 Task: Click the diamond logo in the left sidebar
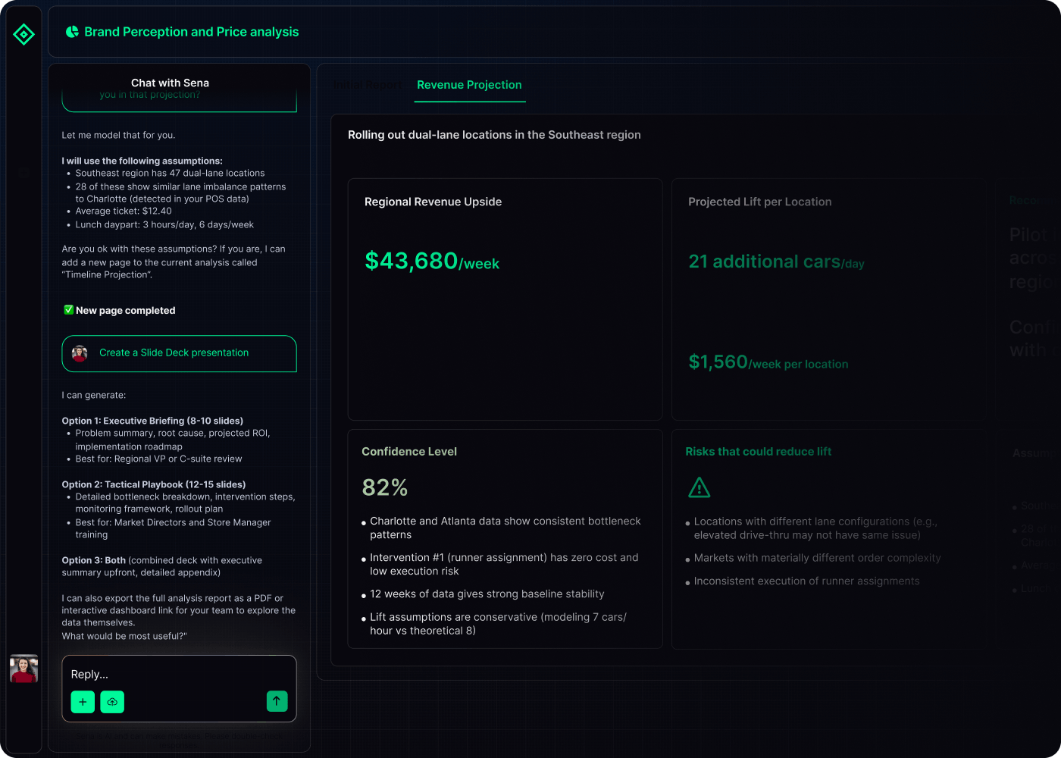click(23, 34)
